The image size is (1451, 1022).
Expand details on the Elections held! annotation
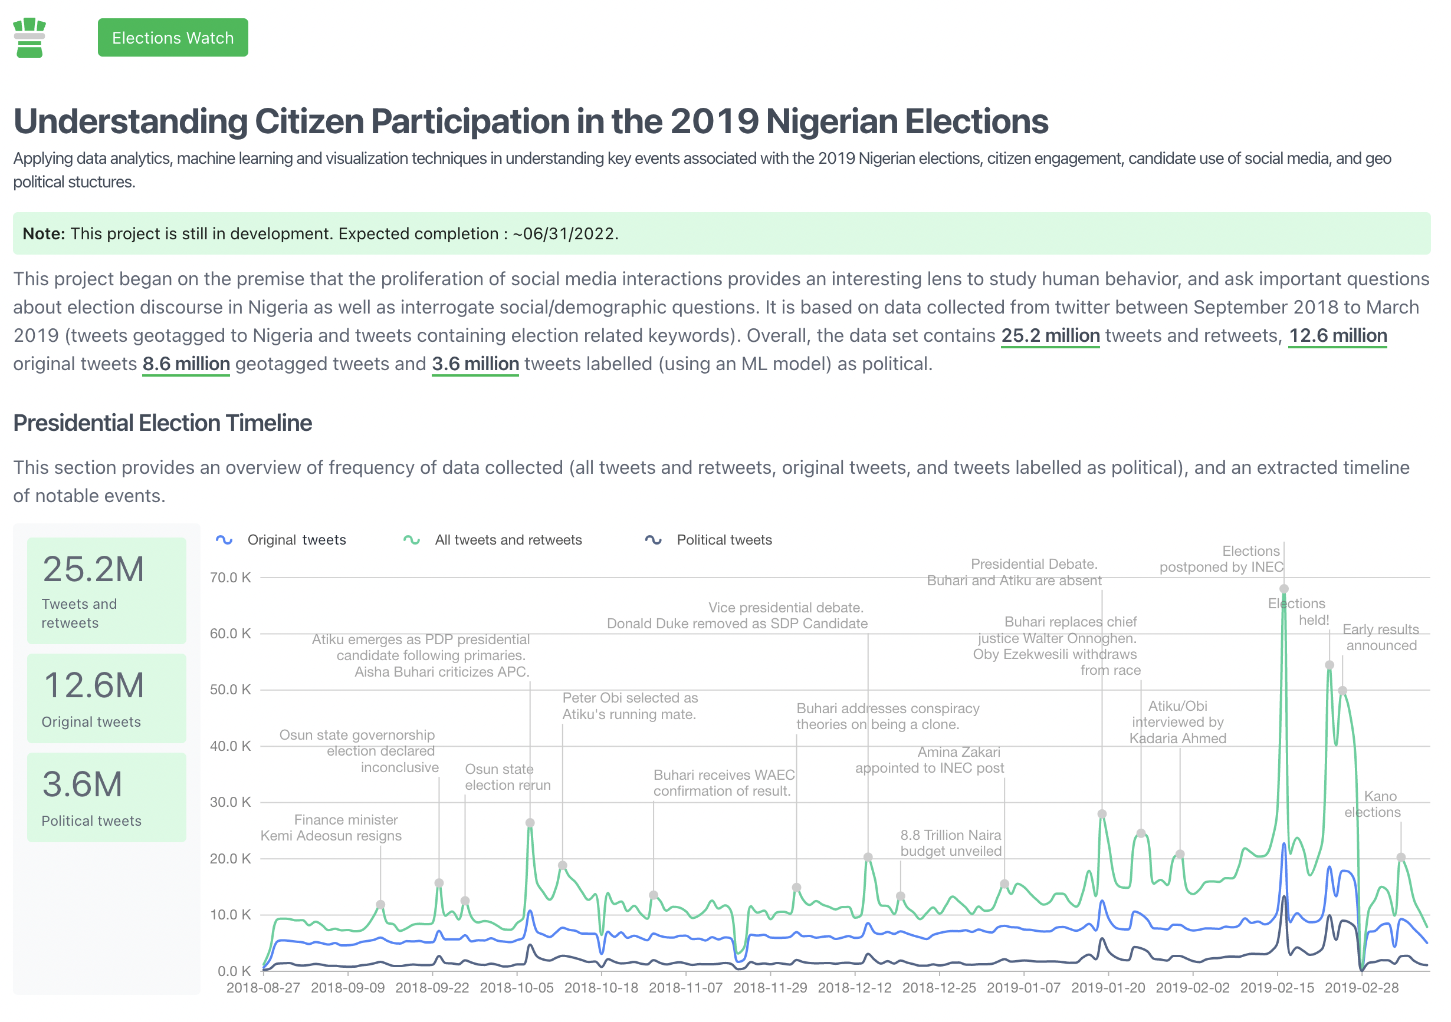(1296, 611)
